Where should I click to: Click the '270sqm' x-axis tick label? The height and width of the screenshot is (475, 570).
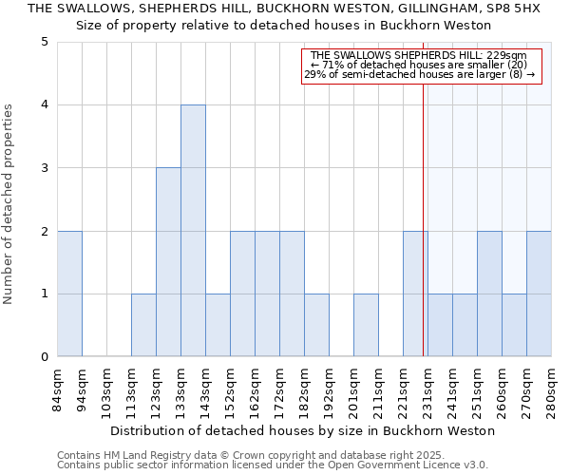tap(526, 394)
